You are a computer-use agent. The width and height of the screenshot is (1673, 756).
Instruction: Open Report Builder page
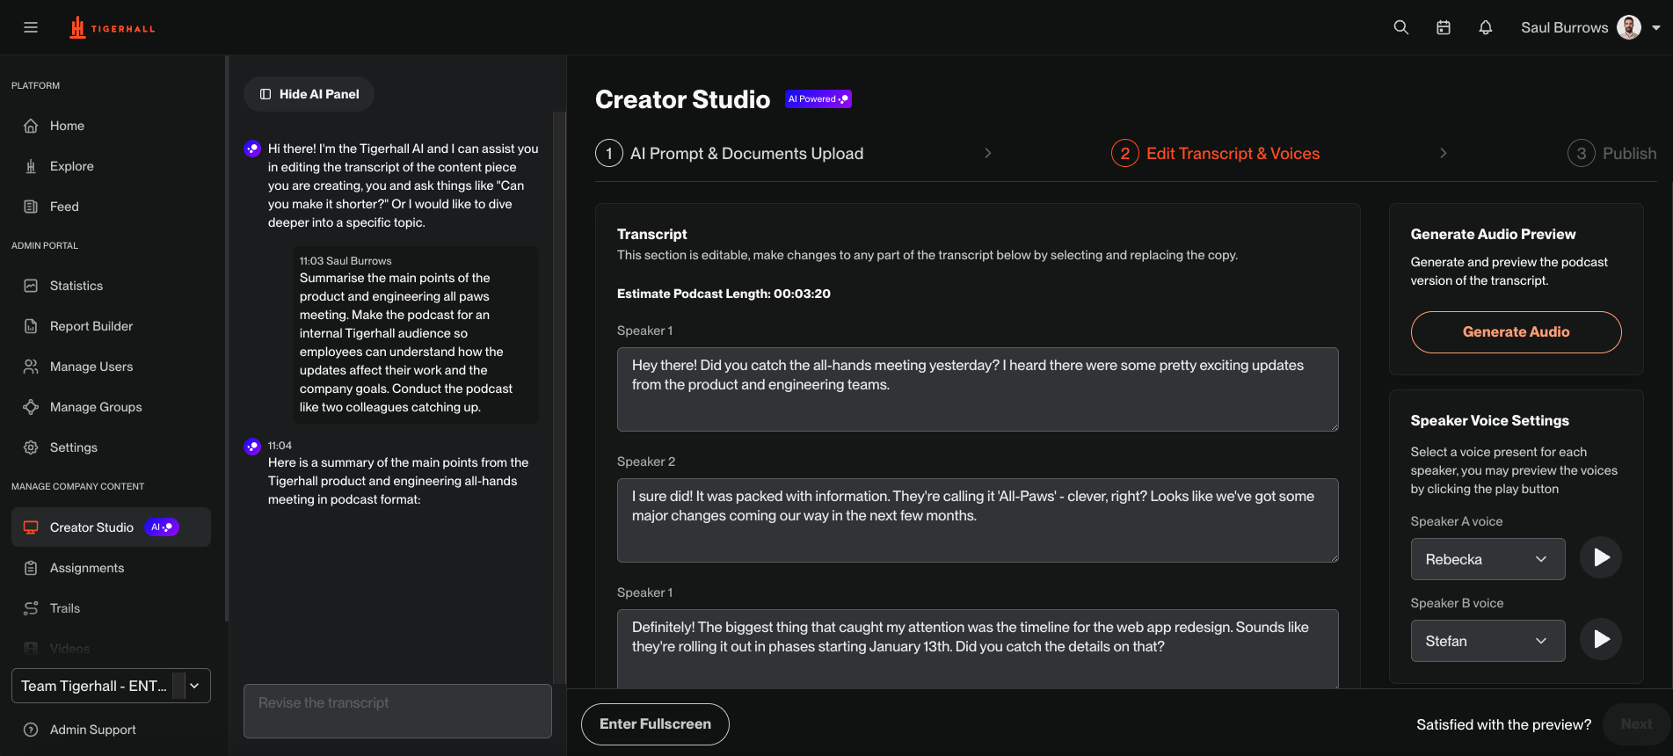(111, 326)
